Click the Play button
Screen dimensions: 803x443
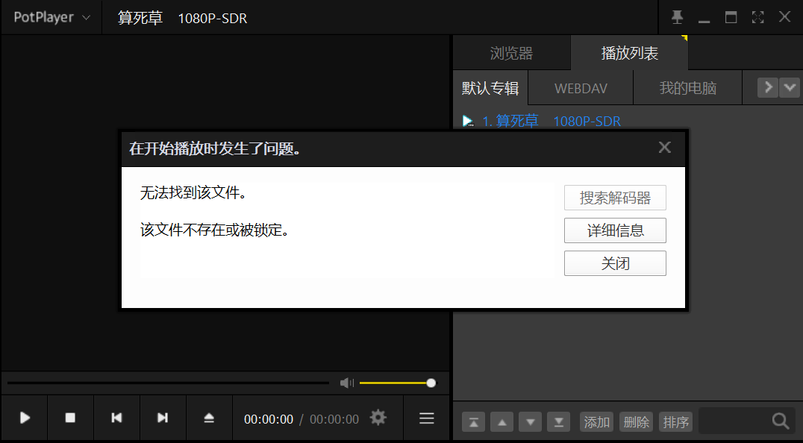pos(24,418)
